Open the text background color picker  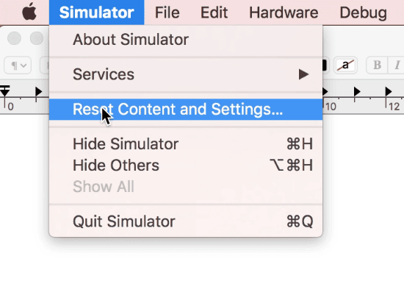(x=345, y=65)
